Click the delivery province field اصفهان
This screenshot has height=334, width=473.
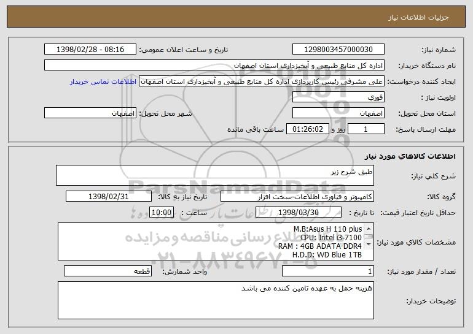click(338, 113)
